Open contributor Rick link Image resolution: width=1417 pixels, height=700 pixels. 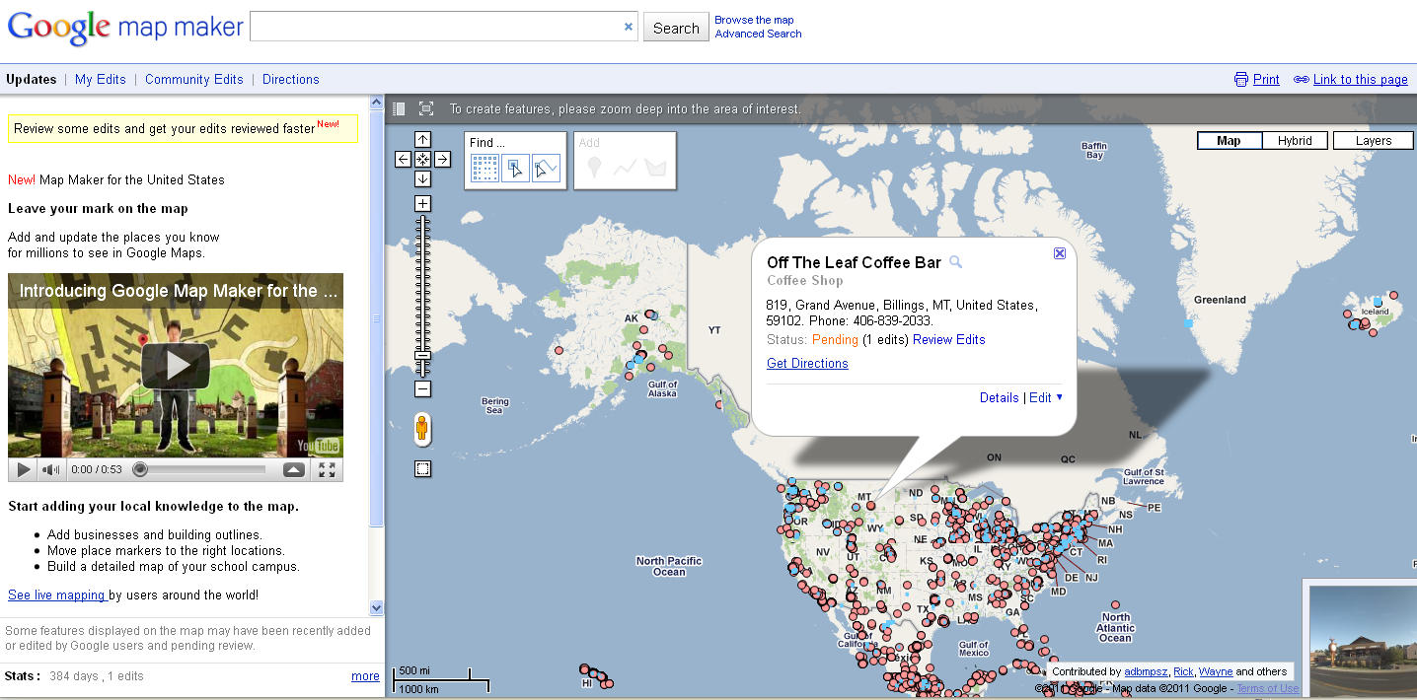[x=1183, y=671]
